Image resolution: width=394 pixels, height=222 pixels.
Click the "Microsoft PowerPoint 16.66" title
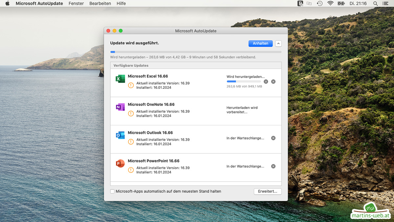[154, 161]
